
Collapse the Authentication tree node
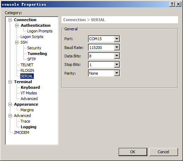17,25
